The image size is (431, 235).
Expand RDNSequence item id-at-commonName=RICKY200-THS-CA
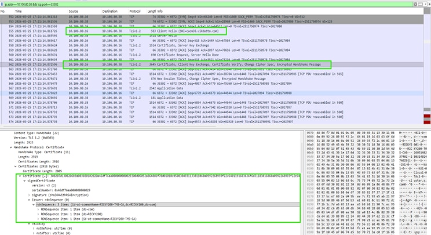[x=38, y=219]
